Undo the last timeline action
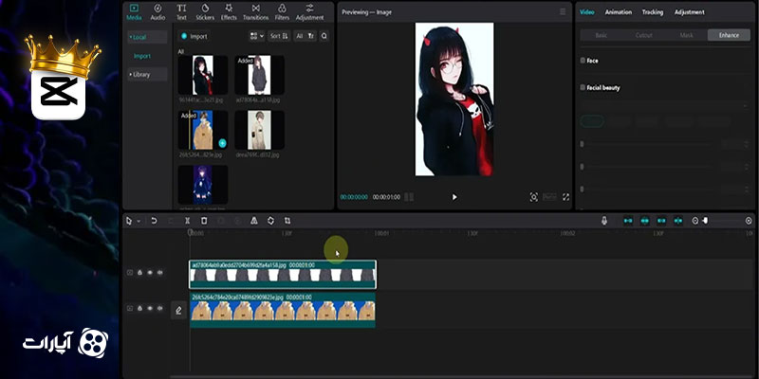 click(x=154, y=221)
